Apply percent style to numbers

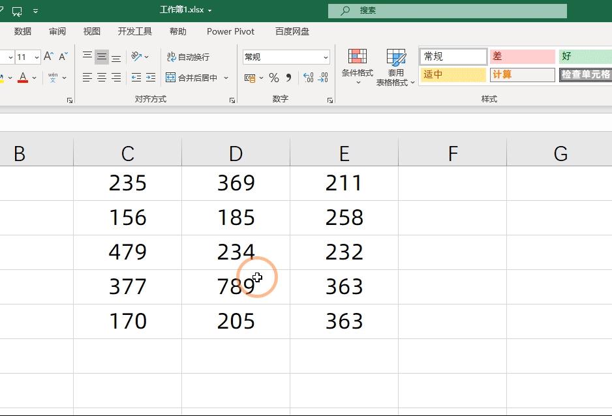coord(274,76)
